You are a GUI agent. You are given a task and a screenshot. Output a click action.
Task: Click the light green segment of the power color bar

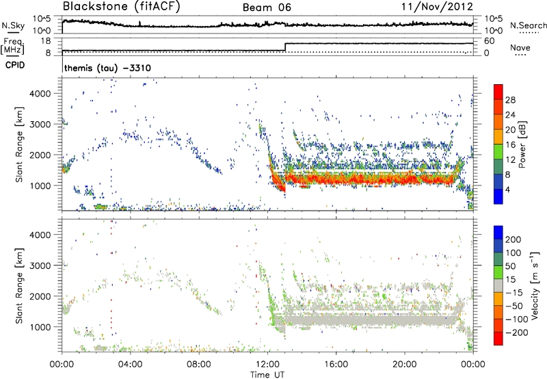click(498, 151)
